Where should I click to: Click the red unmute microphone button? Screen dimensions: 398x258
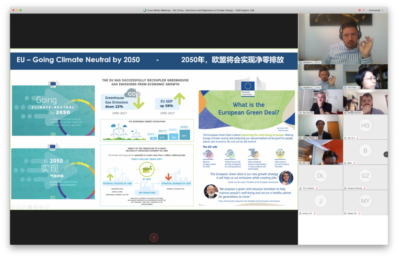click(x=154, y=237)
